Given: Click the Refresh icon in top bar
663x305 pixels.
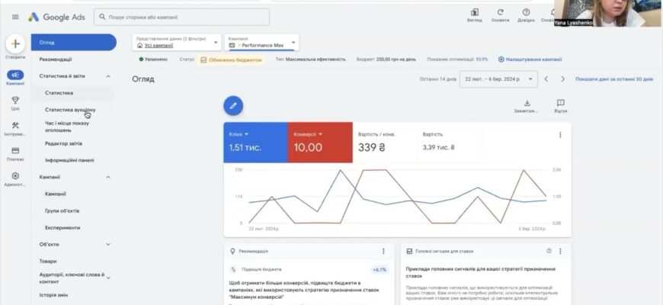Looking at the screenshot, I should pos(500,12).
